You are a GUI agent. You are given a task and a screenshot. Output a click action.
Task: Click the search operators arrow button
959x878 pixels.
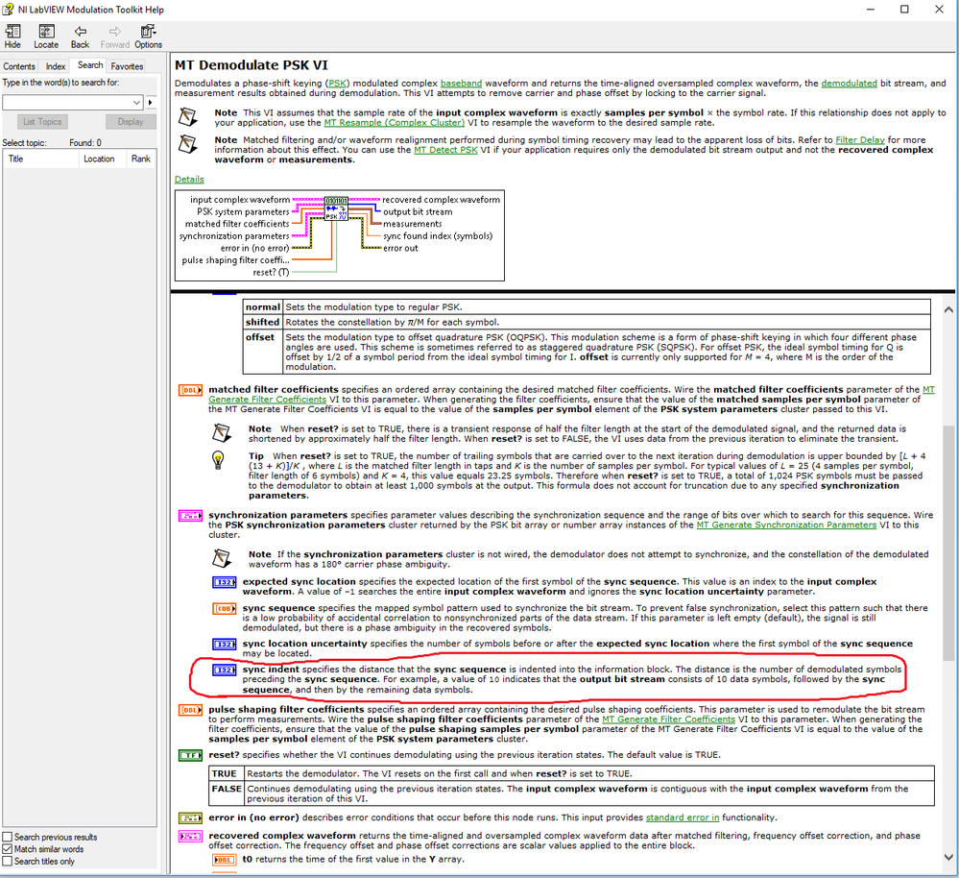pos(151,102)
